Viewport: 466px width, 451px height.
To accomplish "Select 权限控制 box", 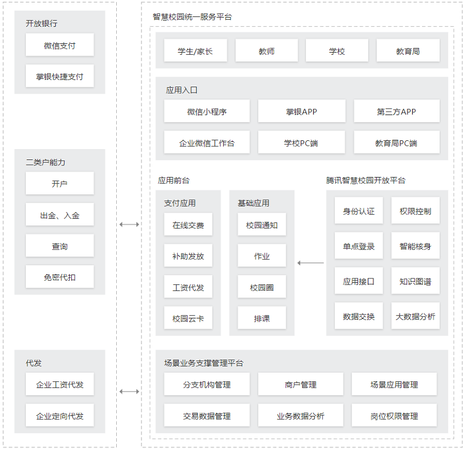I will click(416, 210).
